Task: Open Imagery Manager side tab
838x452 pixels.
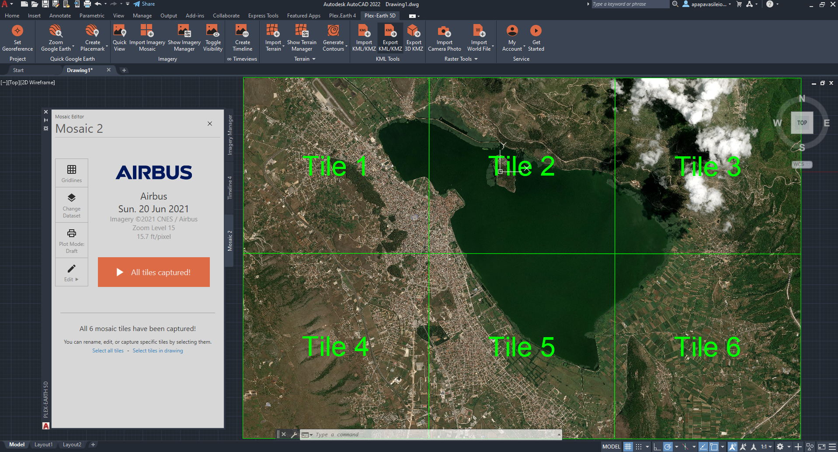Action: pyautogui.click(x=229, y=135)
